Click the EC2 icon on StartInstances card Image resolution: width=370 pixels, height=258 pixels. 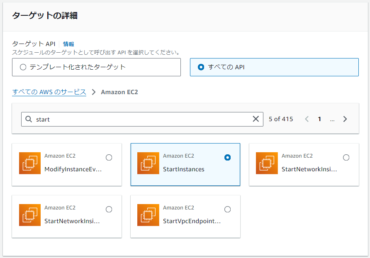(x=148, y=163)
